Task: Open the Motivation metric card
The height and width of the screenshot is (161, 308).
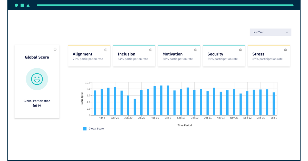Action: tap(179, 56)
